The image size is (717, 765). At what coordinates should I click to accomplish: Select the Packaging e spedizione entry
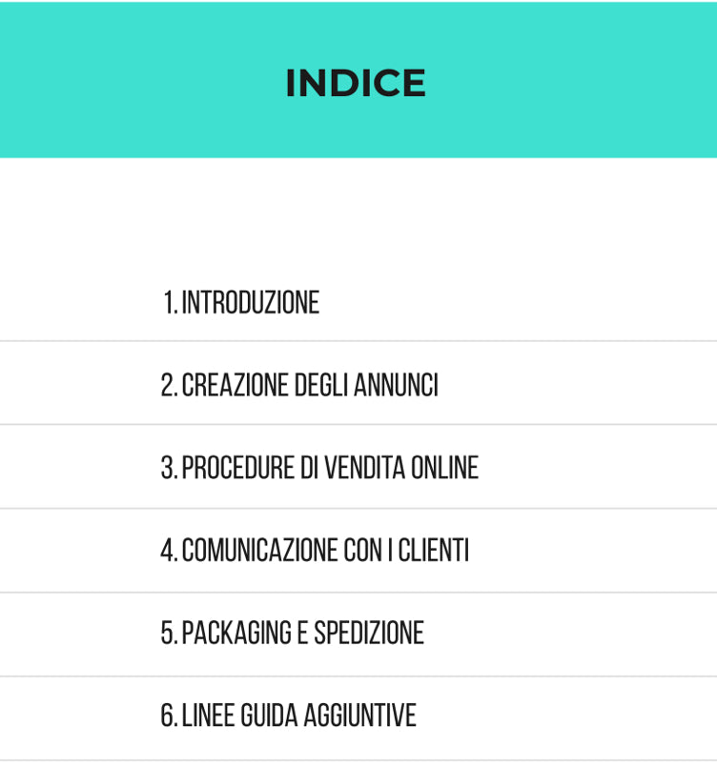302,634
